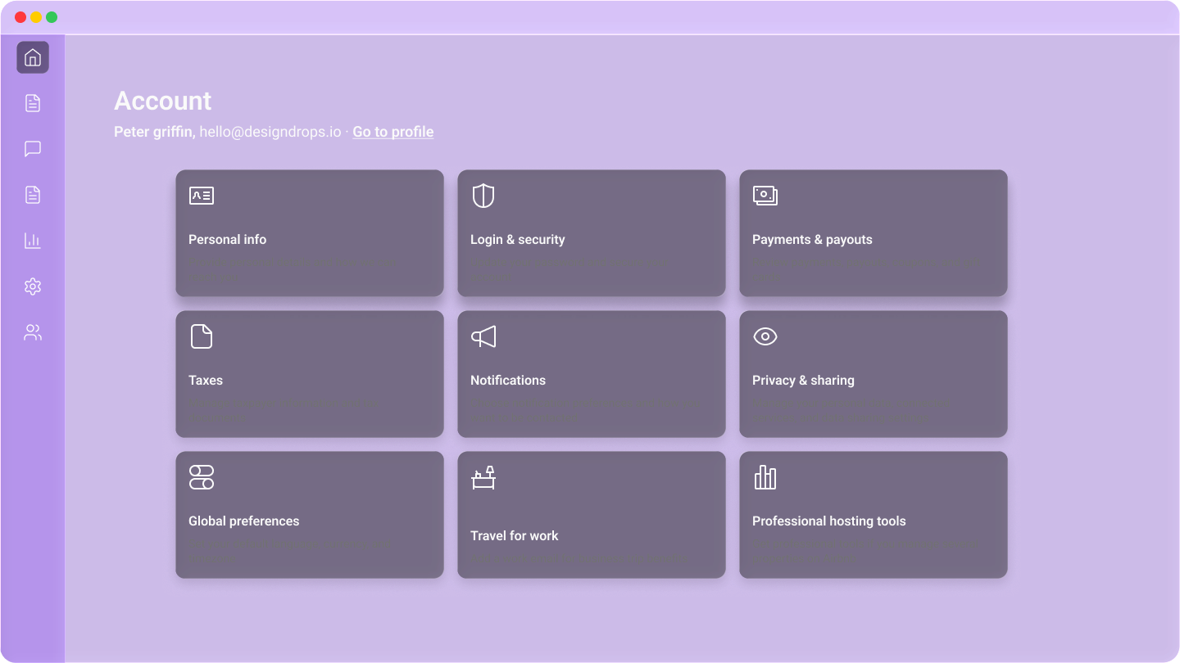
Task: Follow the Go to profile link
Action: (393, 132)
